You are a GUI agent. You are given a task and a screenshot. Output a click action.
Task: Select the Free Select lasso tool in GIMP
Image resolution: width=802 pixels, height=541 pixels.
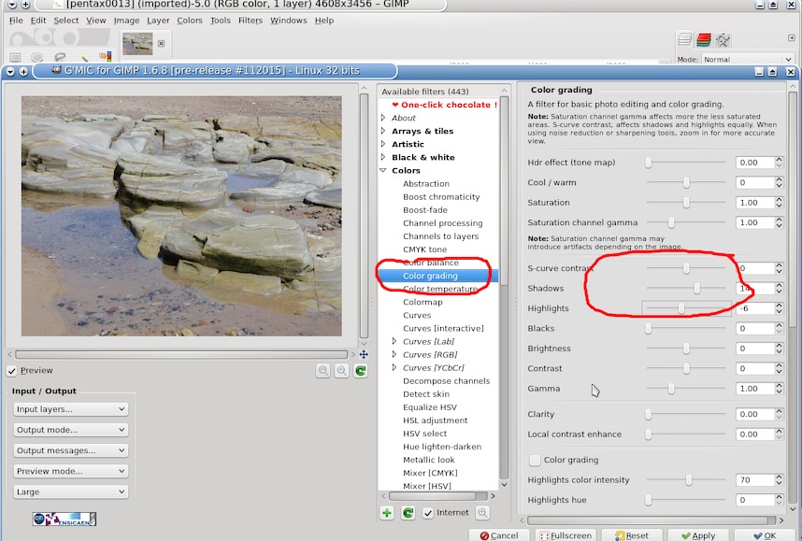coord(60,57)
